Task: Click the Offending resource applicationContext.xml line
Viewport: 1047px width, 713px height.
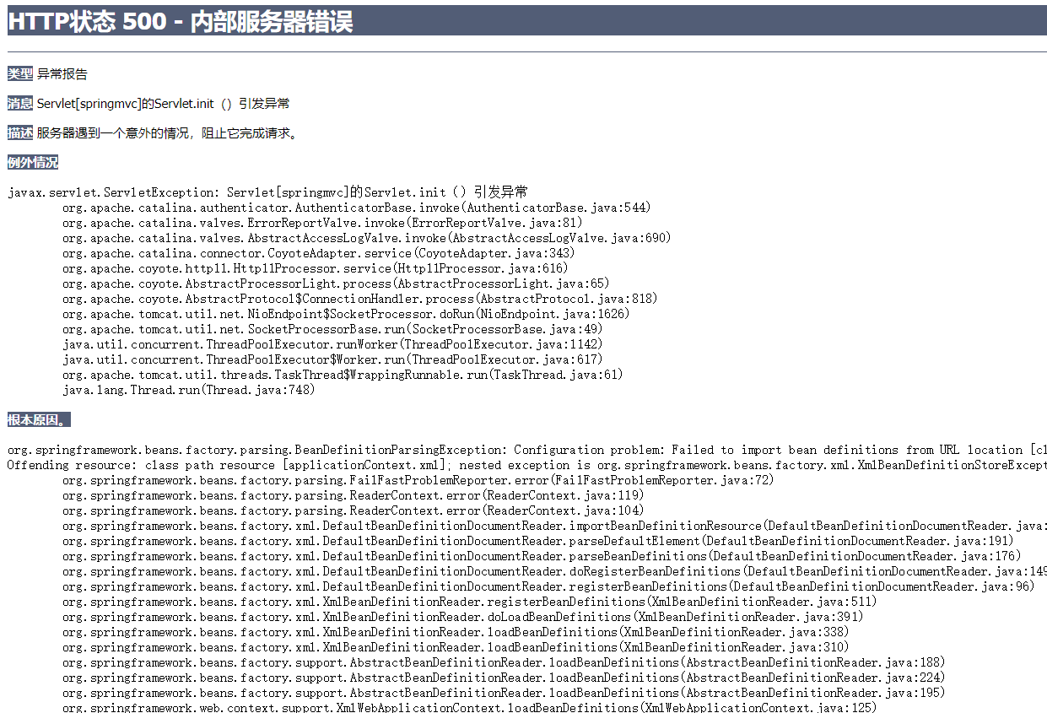Action: click(x=527, y=465)
